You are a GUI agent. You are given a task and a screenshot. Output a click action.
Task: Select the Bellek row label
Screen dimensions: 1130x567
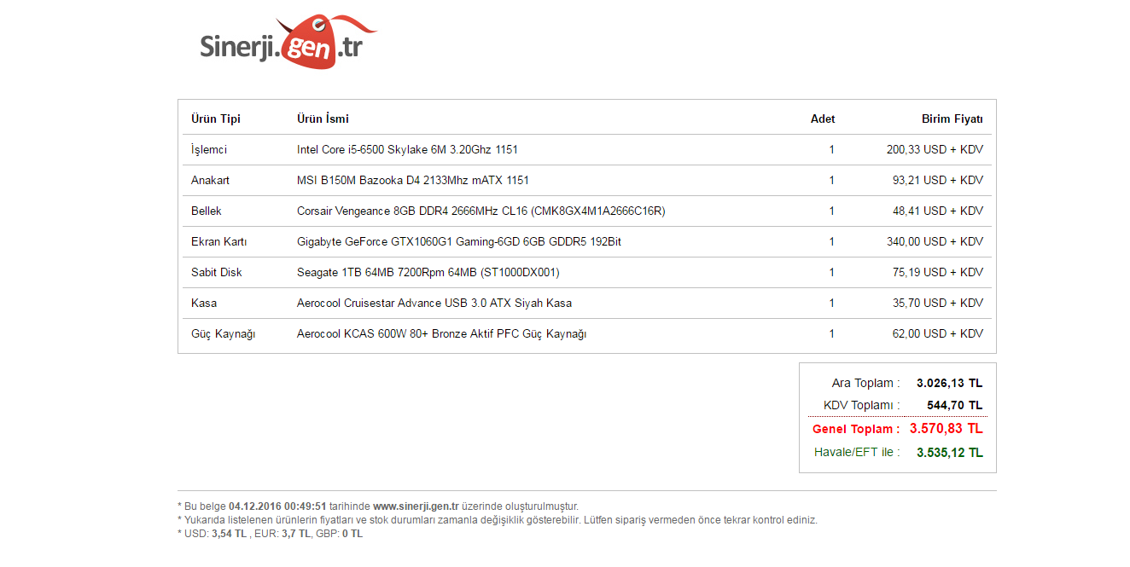207,211
